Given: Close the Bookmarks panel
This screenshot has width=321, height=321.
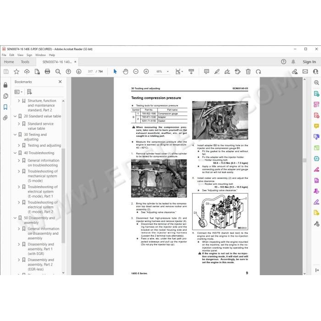Looking at the screenshot, I should [60, 82].
